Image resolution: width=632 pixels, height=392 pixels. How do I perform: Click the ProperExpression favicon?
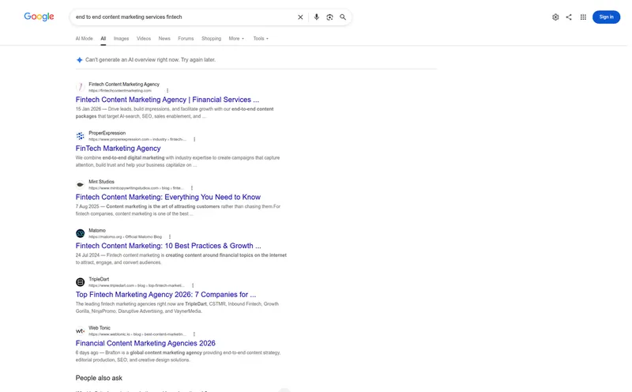click(x=81, y=136)
